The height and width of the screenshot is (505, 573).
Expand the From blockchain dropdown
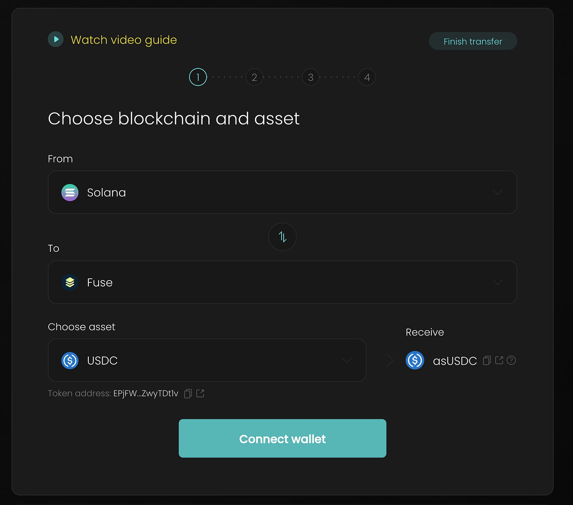point(497,192)
